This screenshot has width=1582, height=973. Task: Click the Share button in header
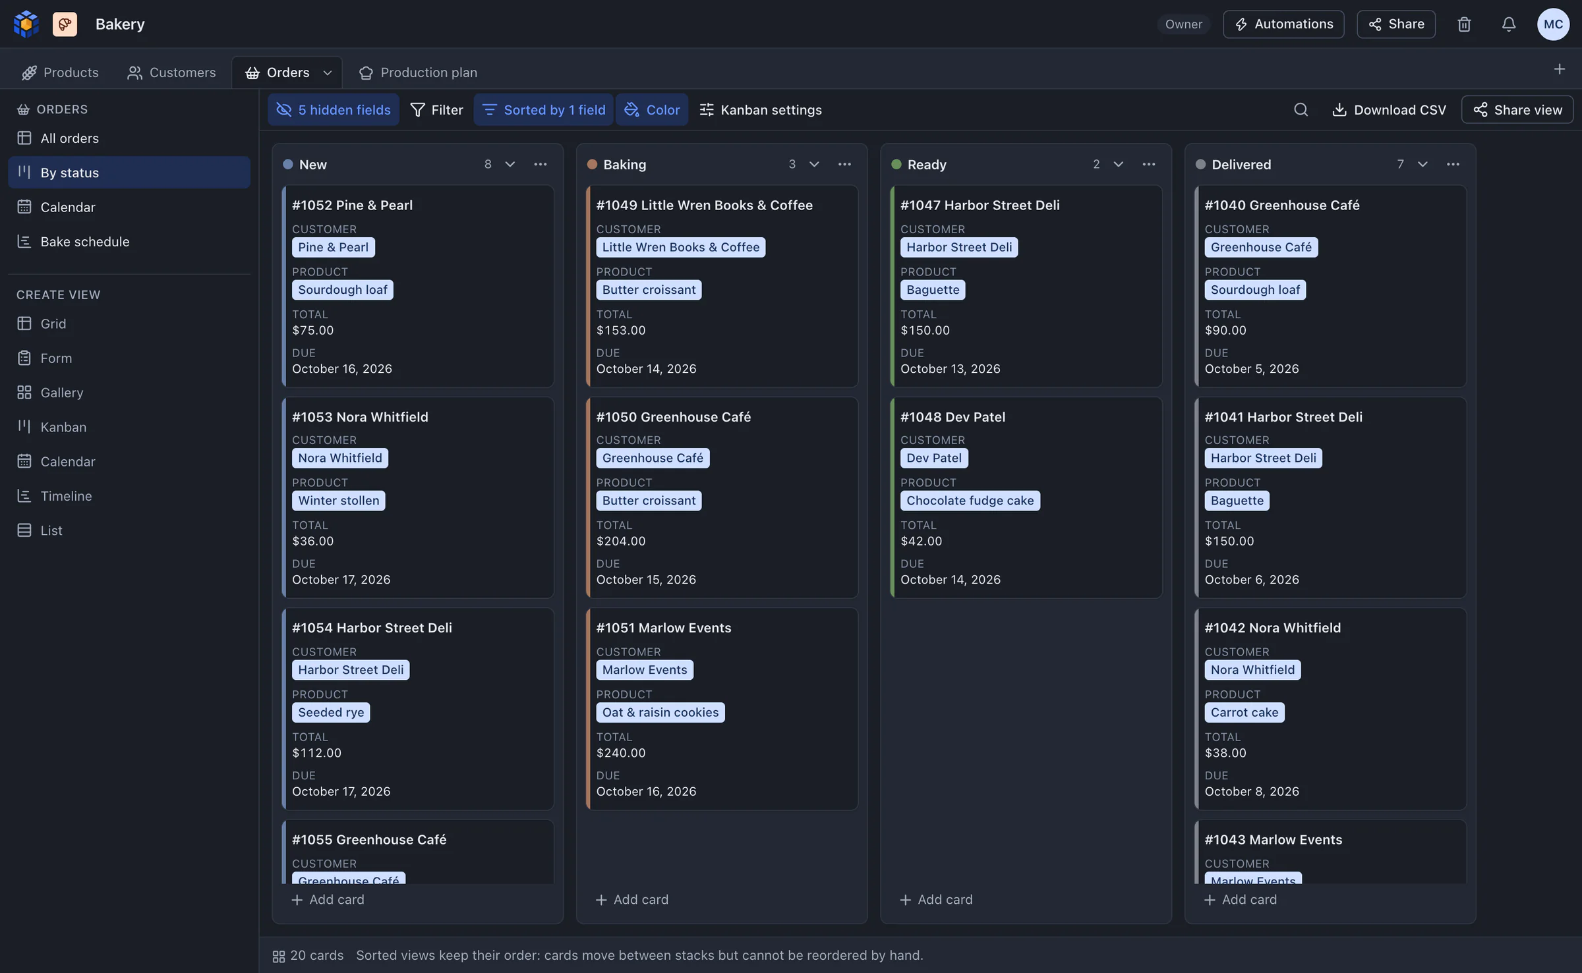point(1396,24)
